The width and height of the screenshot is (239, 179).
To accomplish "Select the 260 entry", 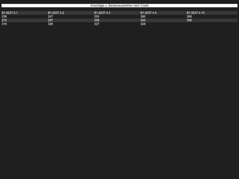I will tap(143, 16).
